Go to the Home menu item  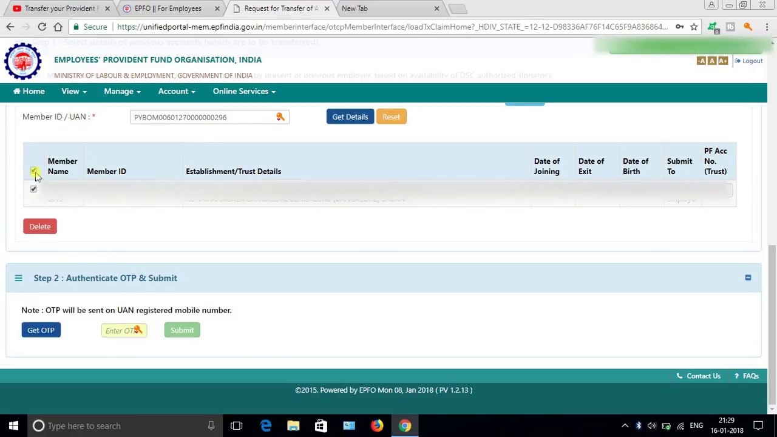click(29, 91)
